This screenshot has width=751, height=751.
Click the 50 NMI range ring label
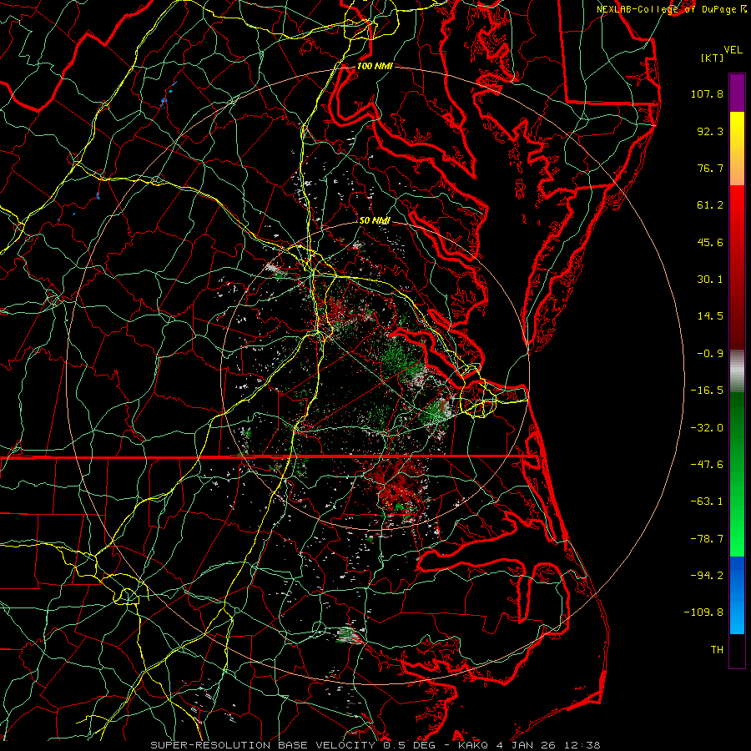coord(375,220)
